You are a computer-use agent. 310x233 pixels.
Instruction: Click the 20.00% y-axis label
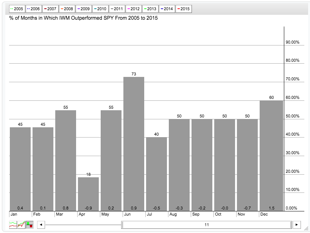click(293, 171)
